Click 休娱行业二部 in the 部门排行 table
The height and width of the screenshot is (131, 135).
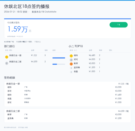tap(15, 62)
